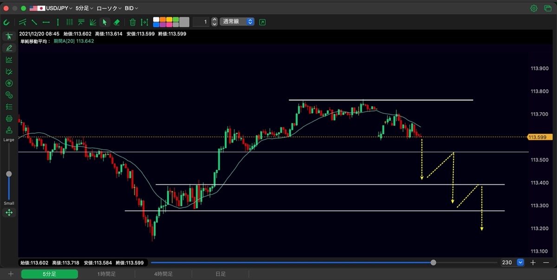Open the 5分足 timeframe dropdown in title bar
Image resolution: width=557 pixels, height=280 pixels.
point(84,8)
